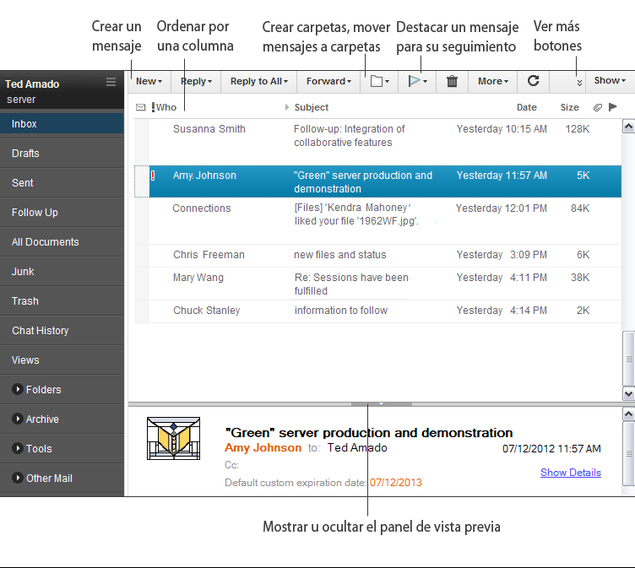Click the refresh icon in toolbar
Image resolution: width=635 pixels, height=568 pixels.
pos(533,81)
